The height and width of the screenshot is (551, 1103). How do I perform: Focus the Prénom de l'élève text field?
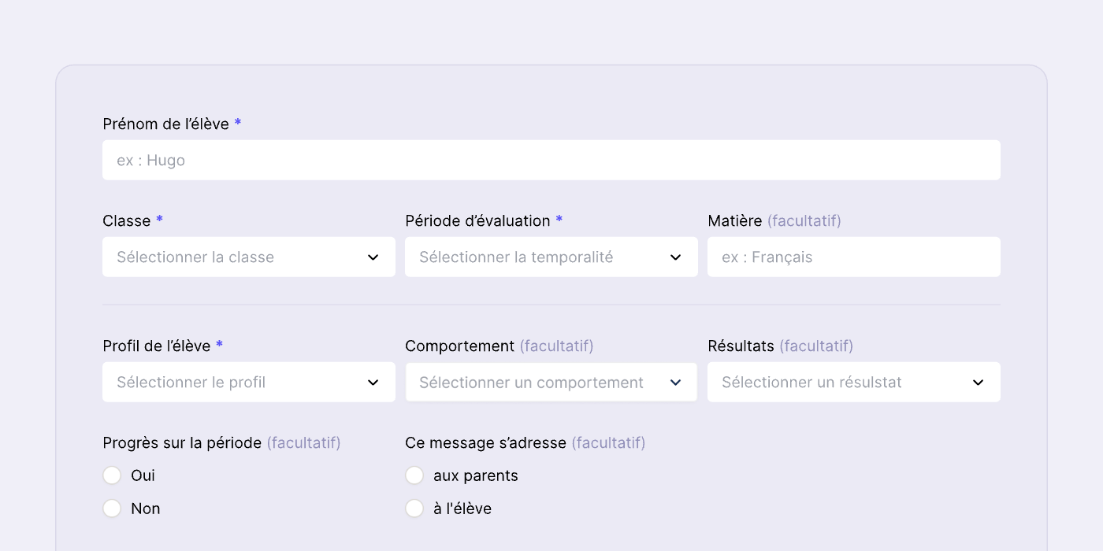pyautogui.click(x=551, y=161)
